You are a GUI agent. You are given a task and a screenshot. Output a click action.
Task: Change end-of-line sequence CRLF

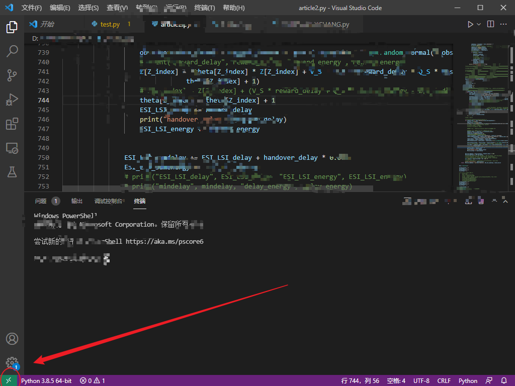pyautogui.click(x=444, y=381)
